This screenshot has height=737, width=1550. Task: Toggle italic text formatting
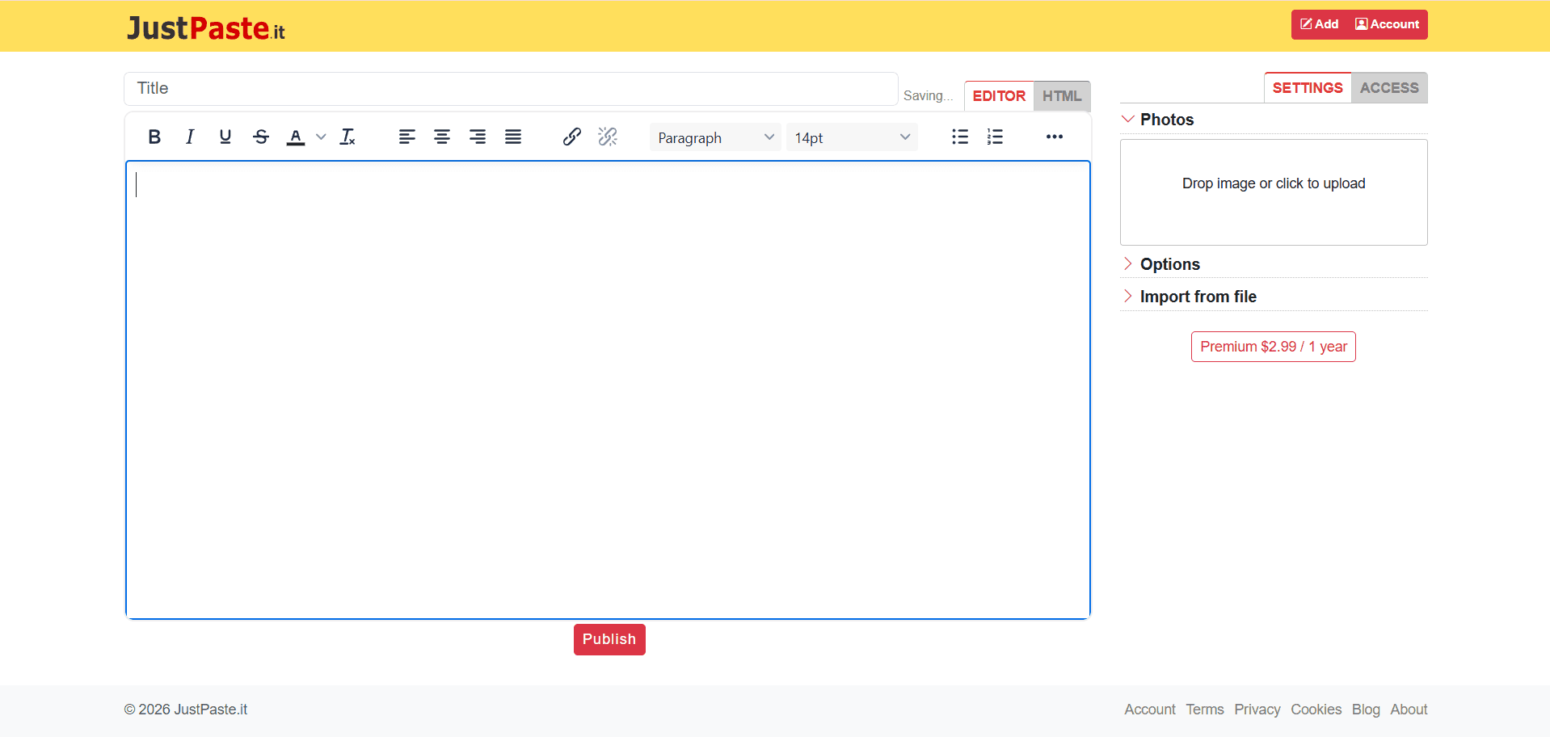click(x=190, y=137)
